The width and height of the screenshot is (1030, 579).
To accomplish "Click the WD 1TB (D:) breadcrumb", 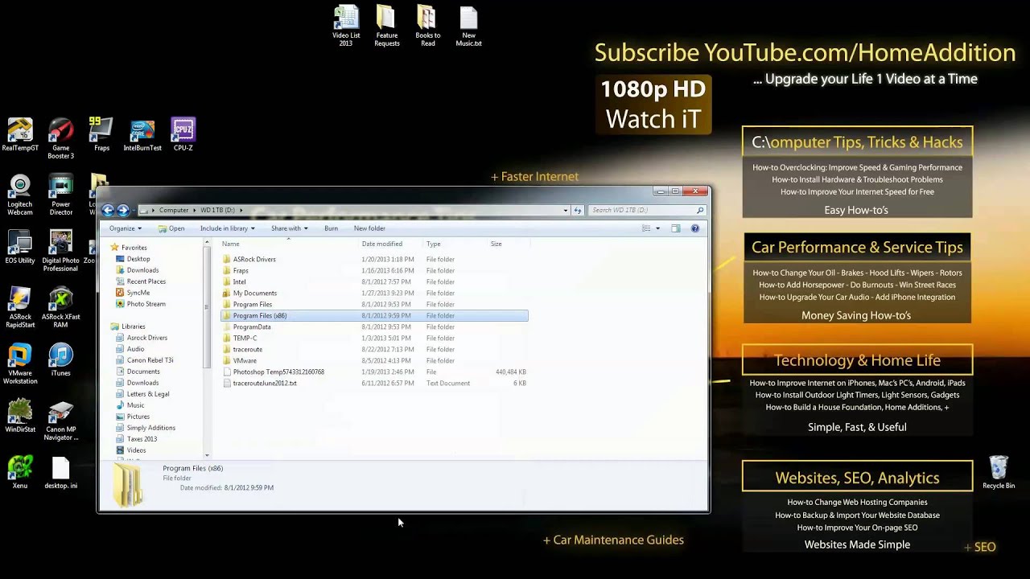I will (217, 210).
